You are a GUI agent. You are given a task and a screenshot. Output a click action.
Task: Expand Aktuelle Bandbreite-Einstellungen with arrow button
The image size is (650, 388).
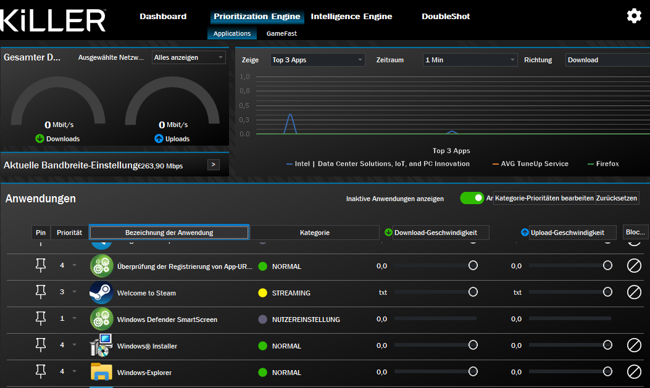[213, 165]
